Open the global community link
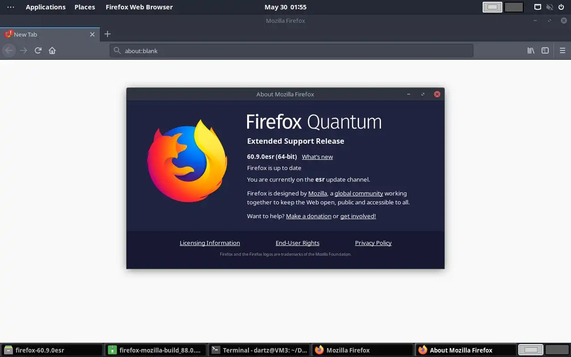Viewport: 571px width, 357px height. coord(359,193)
